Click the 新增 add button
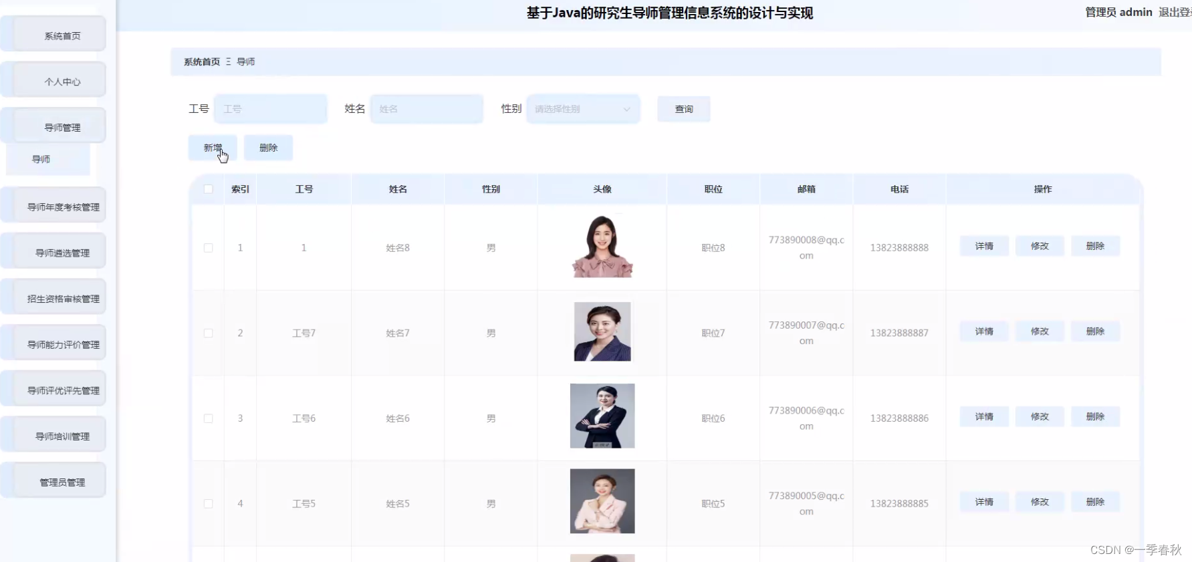 [x=213, y=148]
